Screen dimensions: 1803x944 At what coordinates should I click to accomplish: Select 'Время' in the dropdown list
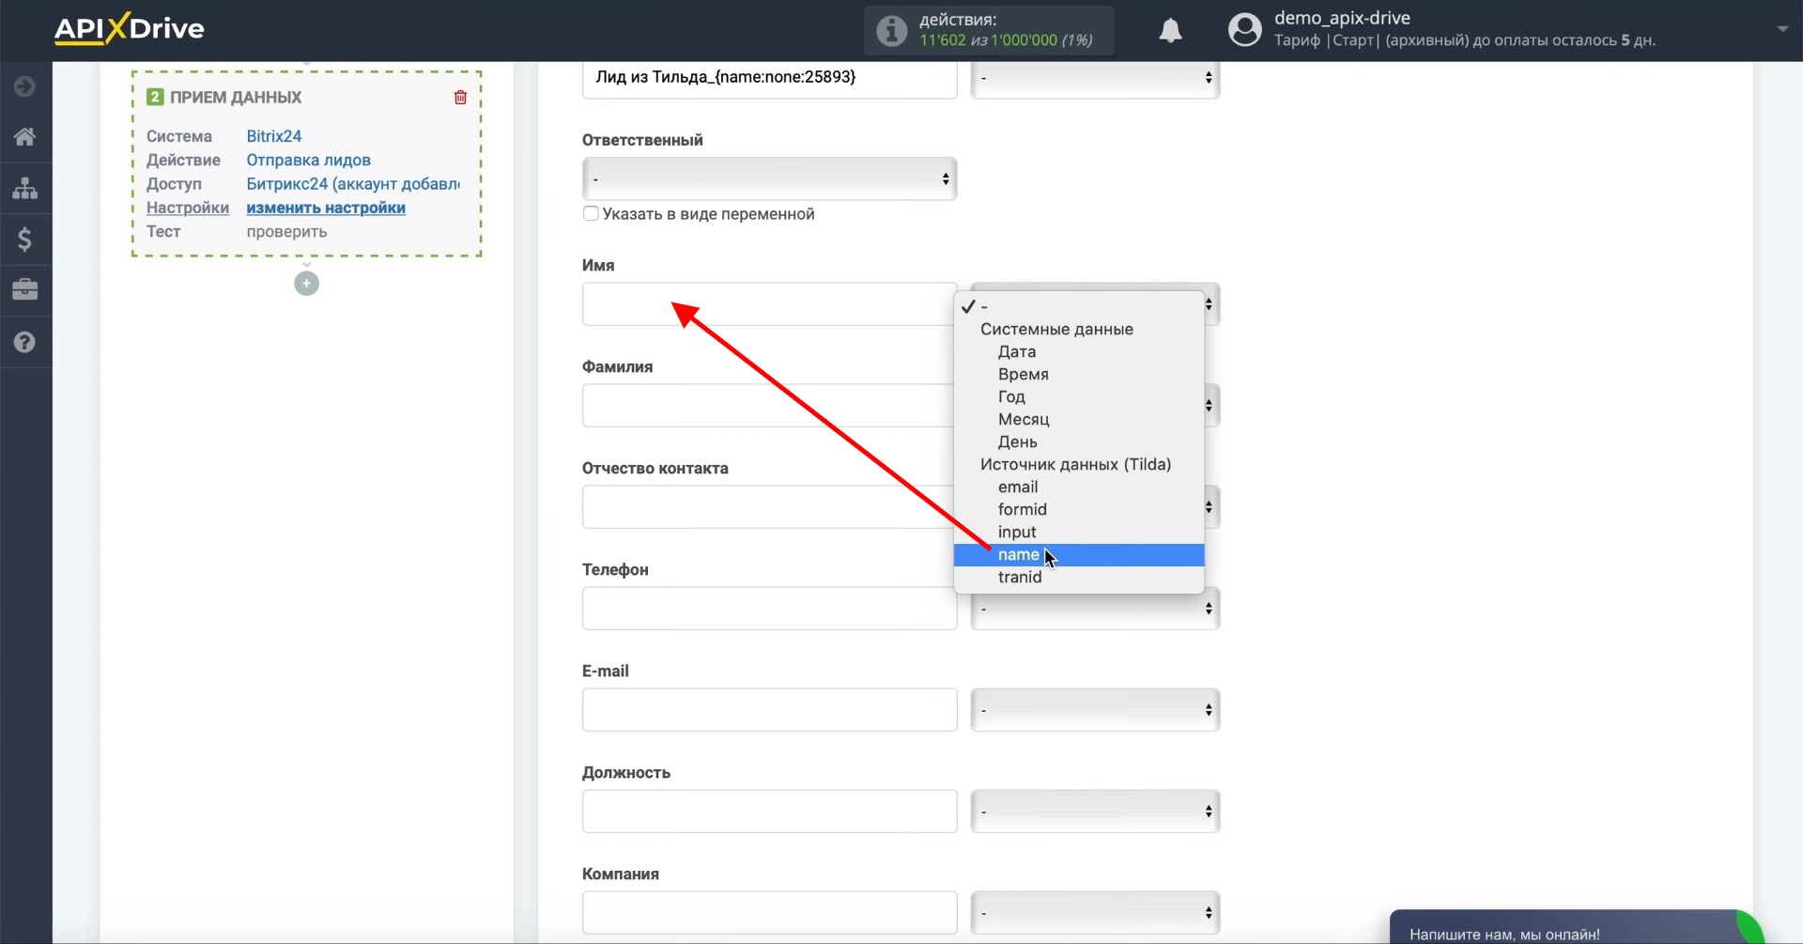(x=1079, y=374)
